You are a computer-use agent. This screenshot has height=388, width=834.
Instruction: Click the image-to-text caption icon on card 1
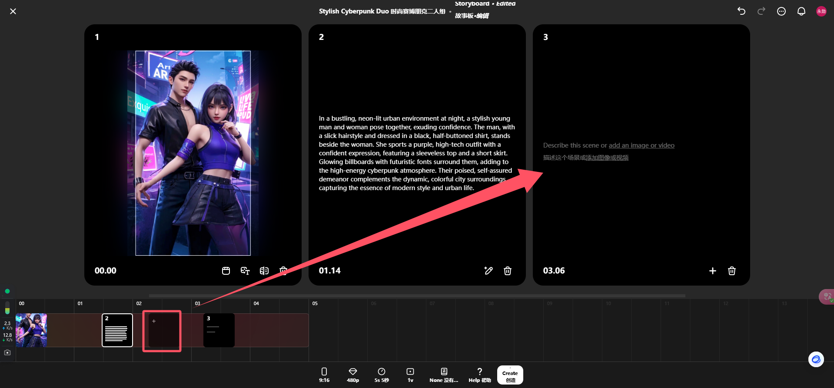pyautogui.click(x=245, y=271)
